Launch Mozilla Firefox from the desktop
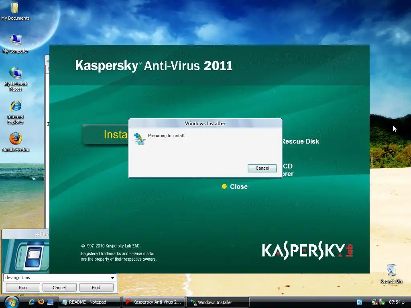This screenshot has width=411, height=308. click(x=15, y=142)
